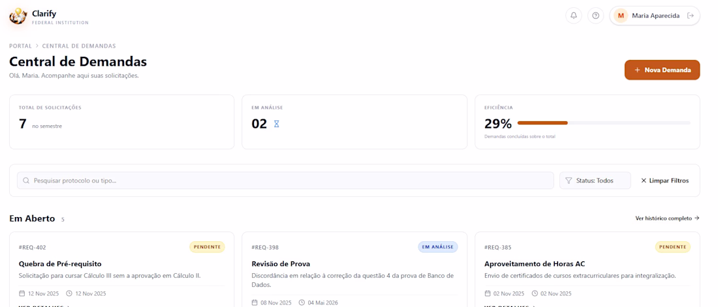Viewport: 718px width, 307px height.
Task: Click the 02 value in Em Análise card
Action: click(259, 124)
